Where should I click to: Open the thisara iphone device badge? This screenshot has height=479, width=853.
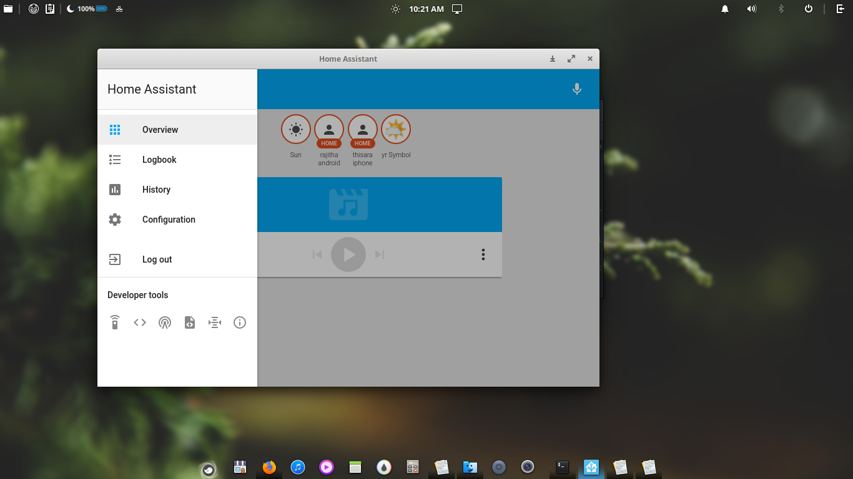(363, 130)
